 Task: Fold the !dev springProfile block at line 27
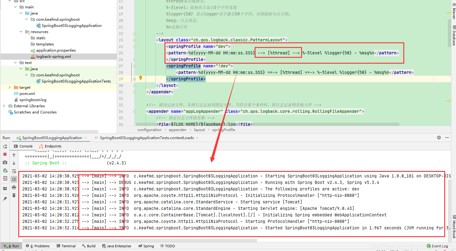coord(134,66)
